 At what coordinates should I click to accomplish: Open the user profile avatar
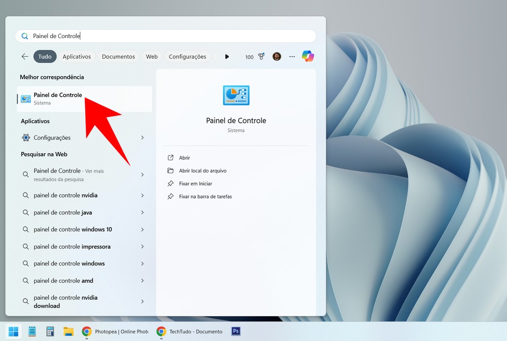click(x=277, y=57)
